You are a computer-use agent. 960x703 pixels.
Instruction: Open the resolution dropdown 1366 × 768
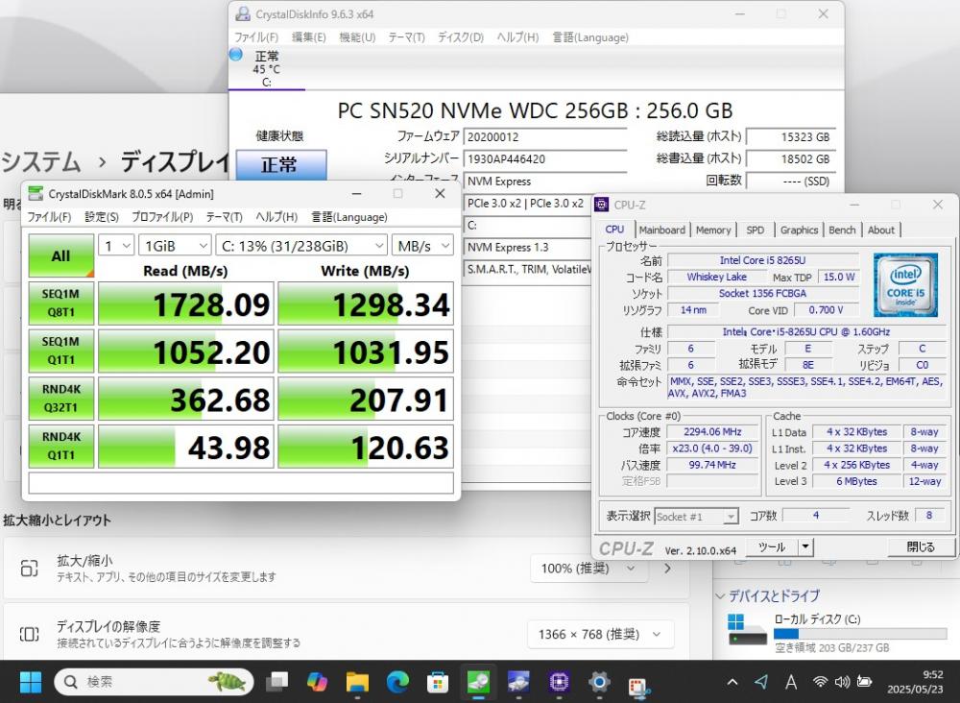600,635
